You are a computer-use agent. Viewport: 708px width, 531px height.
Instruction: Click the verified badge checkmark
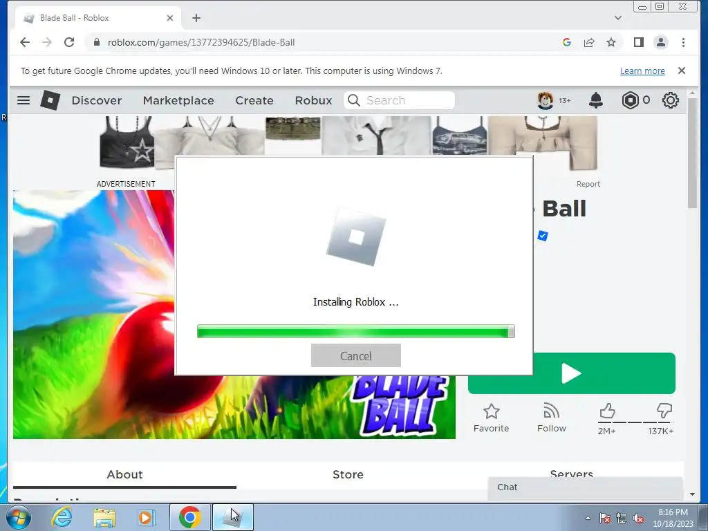[543, 236]
